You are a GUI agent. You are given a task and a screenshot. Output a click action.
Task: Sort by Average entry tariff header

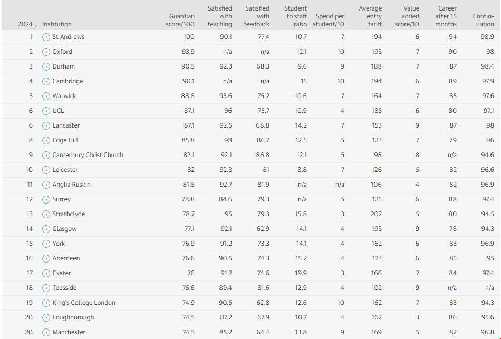(x=370, y=16)
